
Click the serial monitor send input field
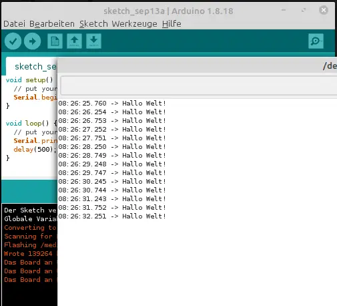coord(199,86)
